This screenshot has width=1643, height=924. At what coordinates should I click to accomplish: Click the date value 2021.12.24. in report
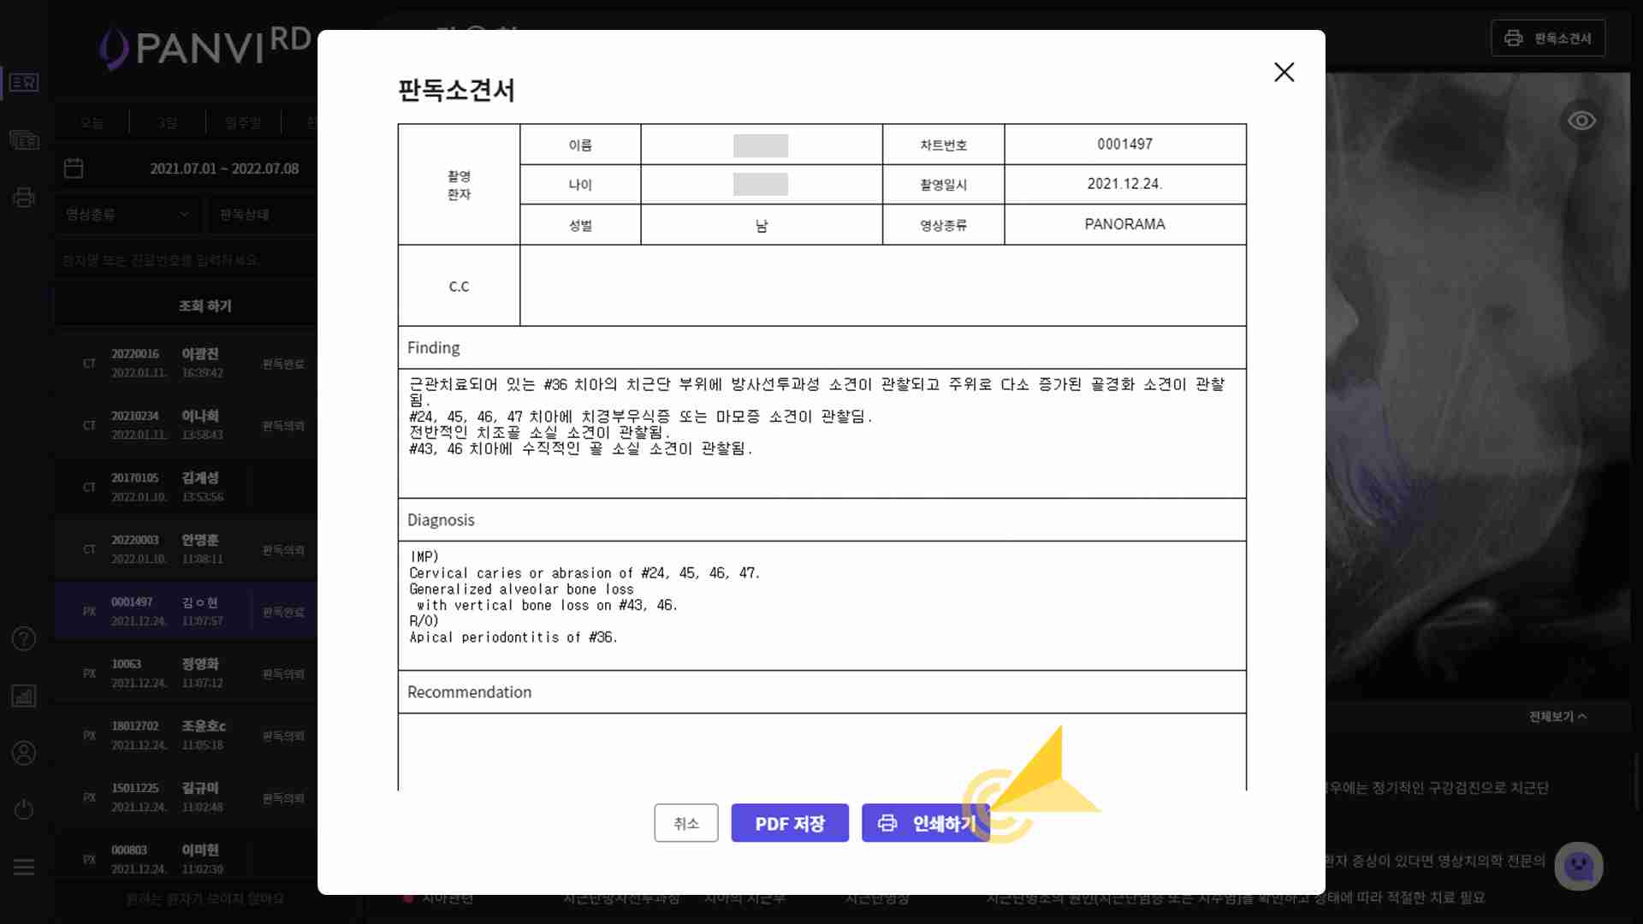click(1124, 184)
